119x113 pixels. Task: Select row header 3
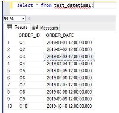pos(11,57)
